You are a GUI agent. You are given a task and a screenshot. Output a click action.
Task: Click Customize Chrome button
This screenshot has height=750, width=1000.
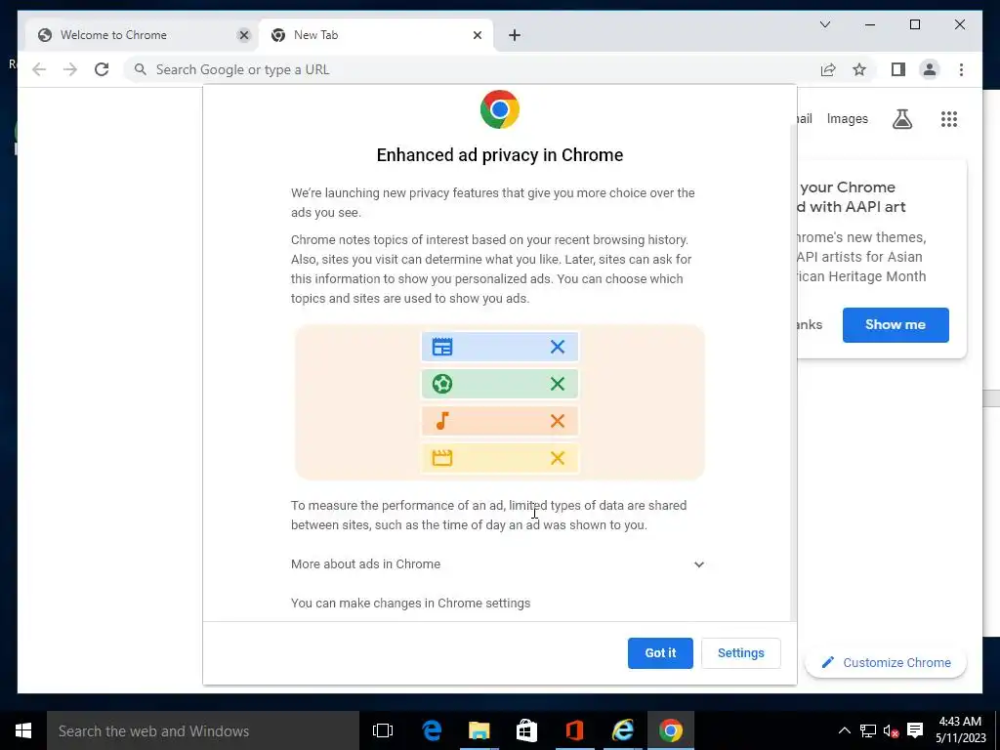886,663
